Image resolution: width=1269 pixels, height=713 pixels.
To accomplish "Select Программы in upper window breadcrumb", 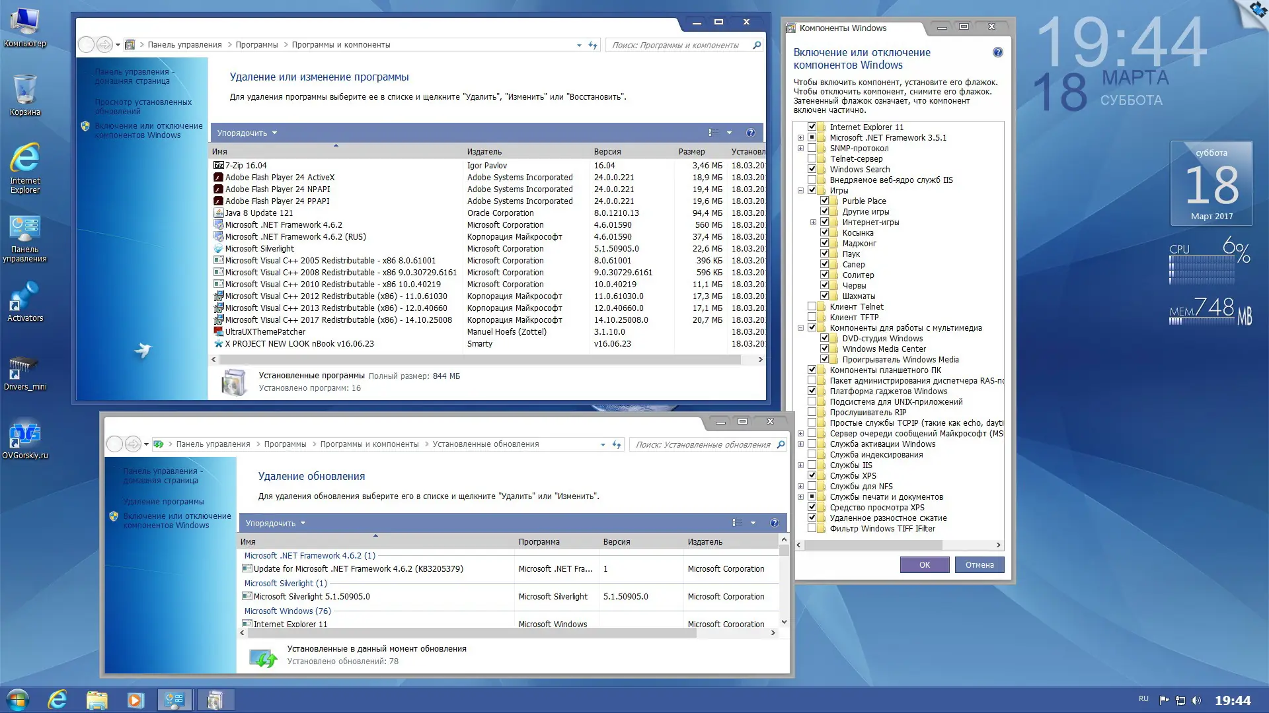I will pos(256,45).
